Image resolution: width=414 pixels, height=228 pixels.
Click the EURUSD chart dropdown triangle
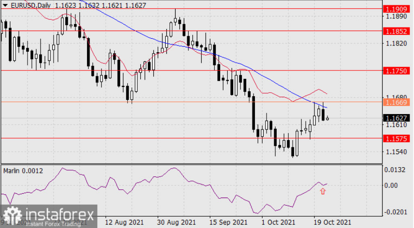point(5,5)
